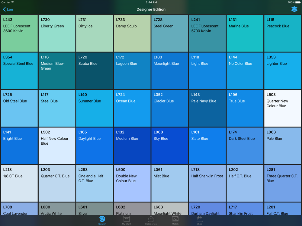Screen dimensions: 302x226
Task: Pick the L353 Lighter Blue swatch
Action: click(x=283, y=71)
